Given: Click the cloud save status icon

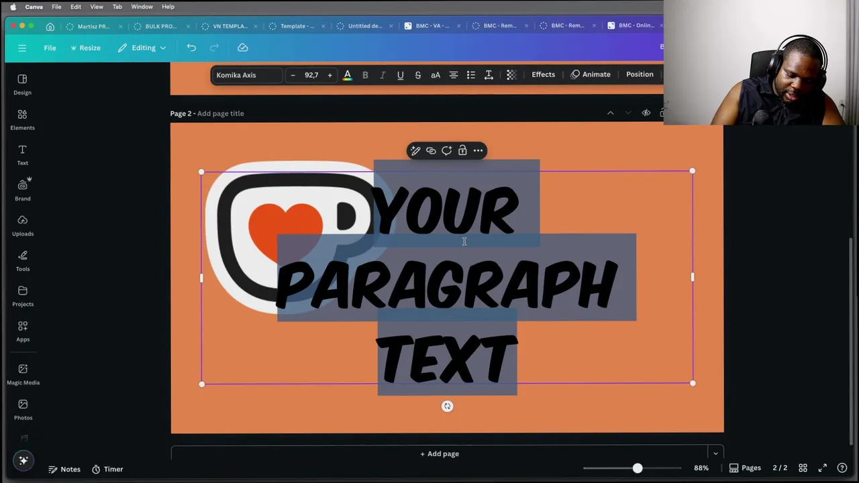Looking at the screenshot, I should point(243,48).
